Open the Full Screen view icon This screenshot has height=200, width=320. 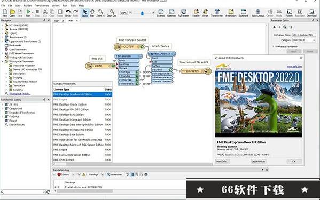183,13
